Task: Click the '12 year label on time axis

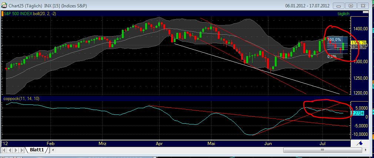Action: coord(4,144)
